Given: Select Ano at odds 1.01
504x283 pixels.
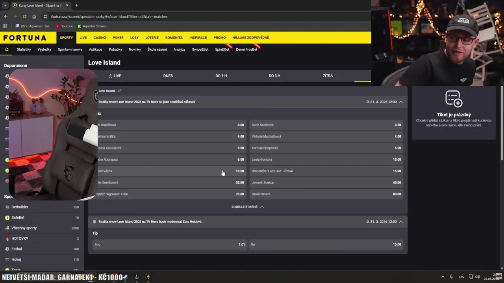Looking at the screenshot, I should tap(170, 244).
